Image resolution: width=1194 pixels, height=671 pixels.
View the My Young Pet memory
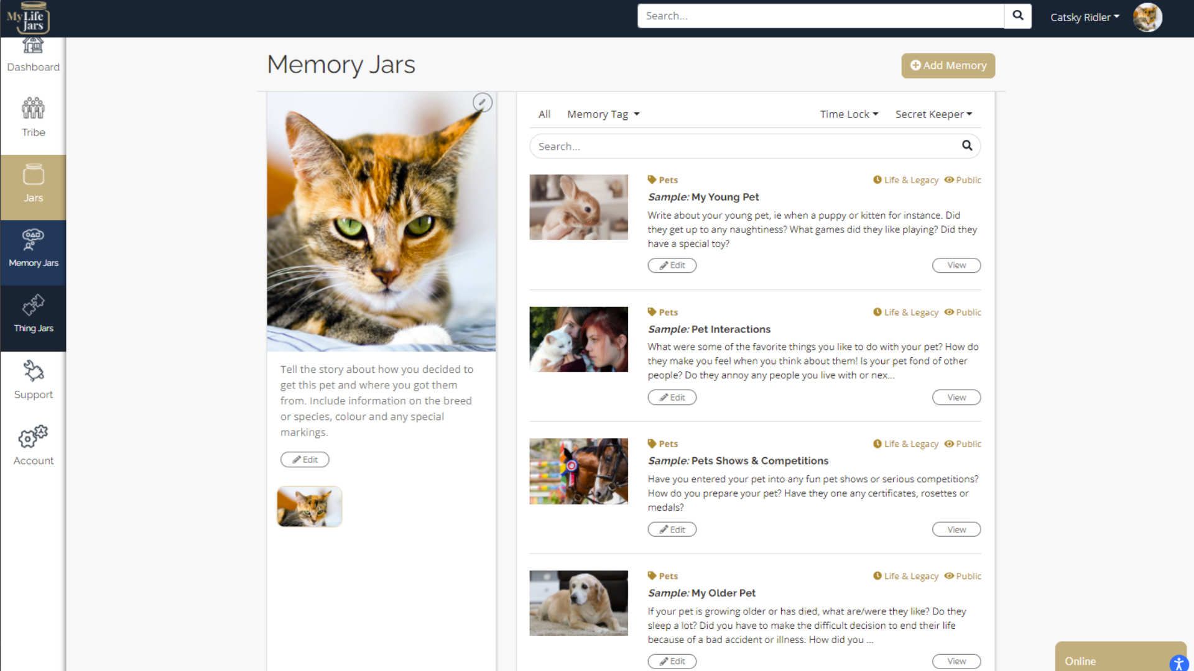coord(956,265)
